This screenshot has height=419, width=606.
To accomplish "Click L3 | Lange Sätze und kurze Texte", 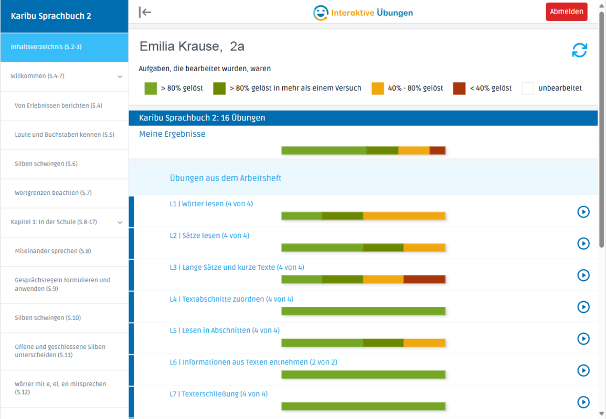I will pos(237,267).
